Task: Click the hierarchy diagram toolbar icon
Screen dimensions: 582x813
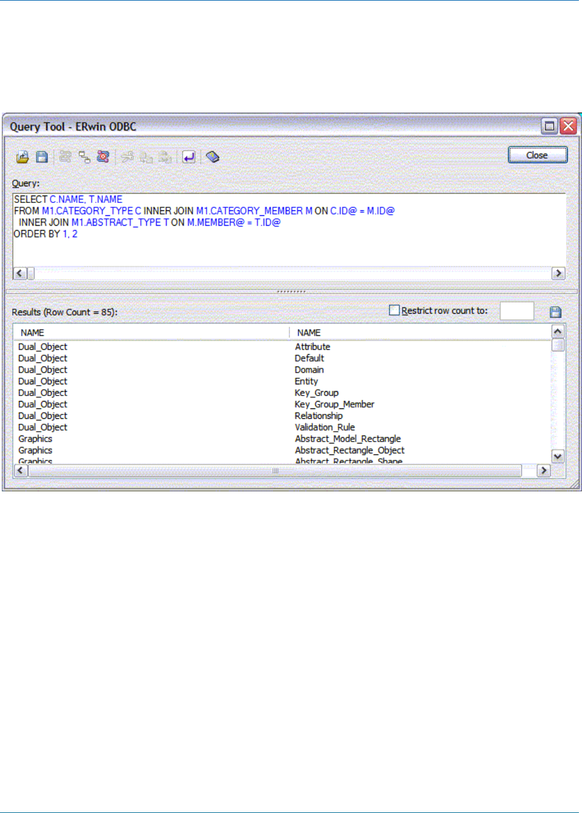Action: pyautogui.click(x=84, y=157)
